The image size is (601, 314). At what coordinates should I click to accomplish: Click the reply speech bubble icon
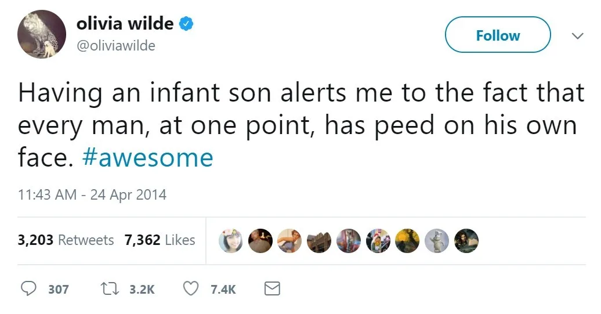tap(28, 288)
